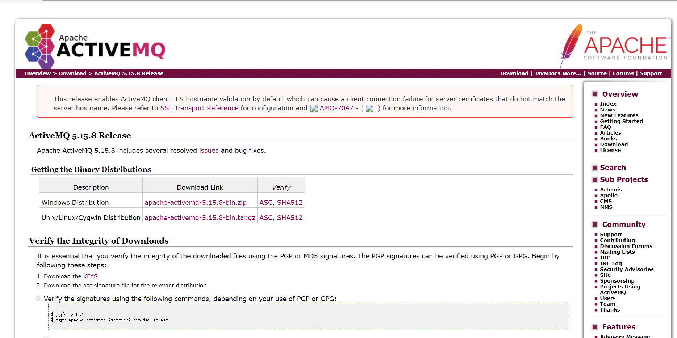The image size is (677, 338).
Task: Open Index in the sidebar
Action: click(x=608, y=104)
